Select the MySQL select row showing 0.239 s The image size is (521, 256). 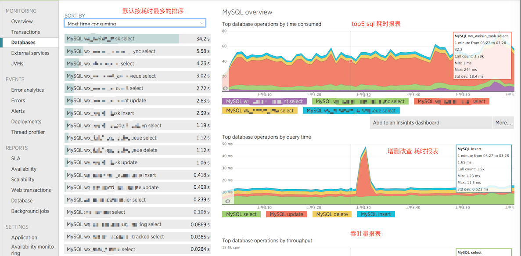tap(137, 200)
